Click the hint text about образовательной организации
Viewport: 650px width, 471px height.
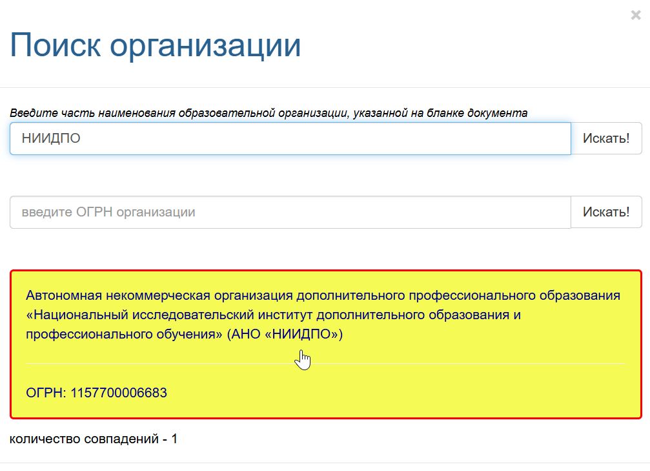[x=269, y=113]
